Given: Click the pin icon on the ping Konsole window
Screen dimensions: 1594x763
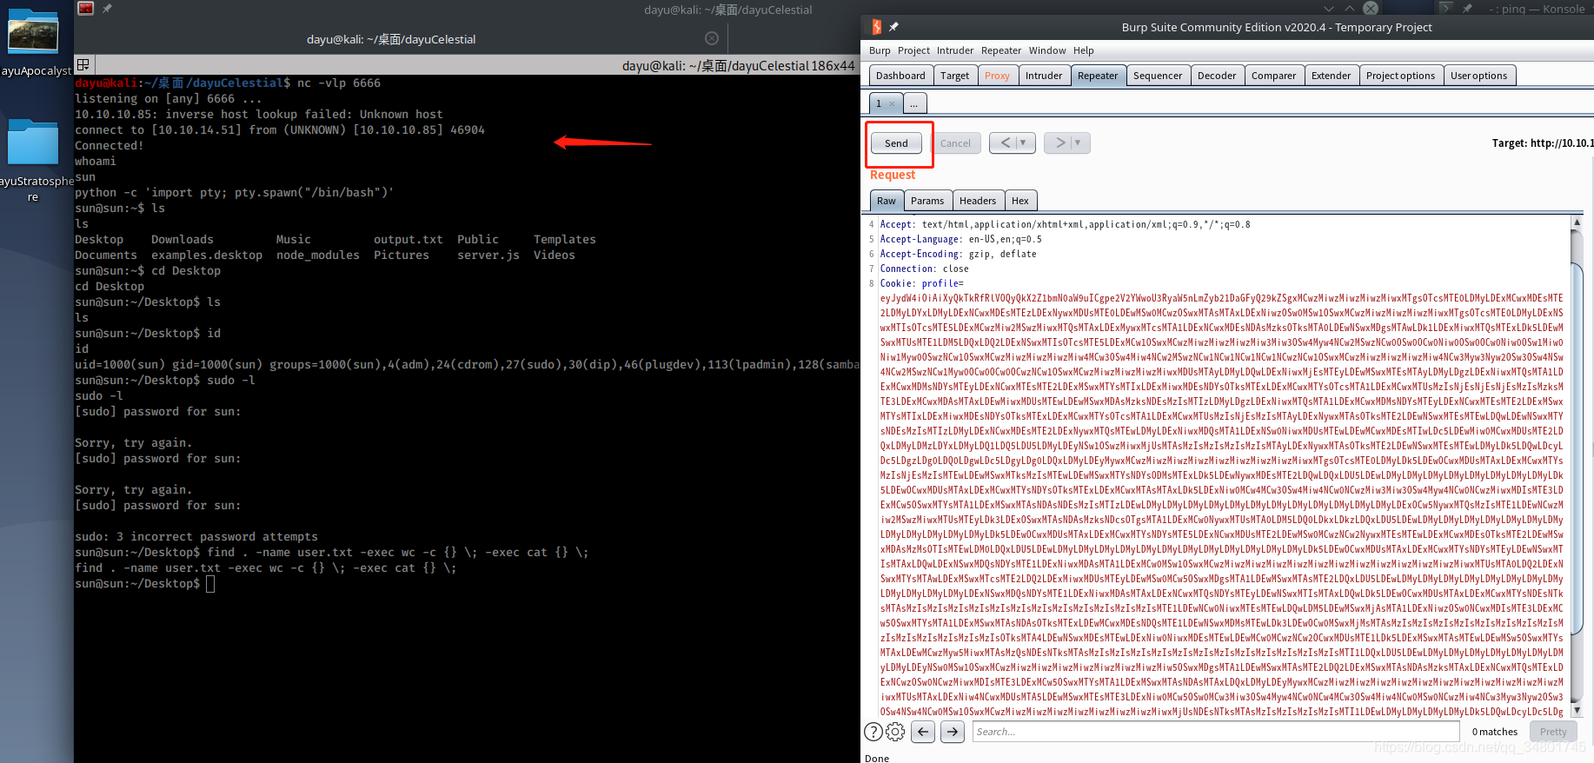Looking at the screenshot, I should click(1467, 8).
